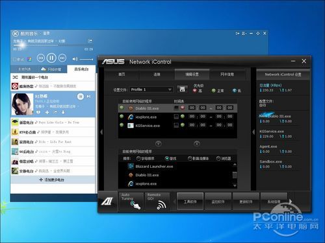325x243 pixels.
Task: Click green priority icon in iexplore.exe schedule
Action: 183,116
